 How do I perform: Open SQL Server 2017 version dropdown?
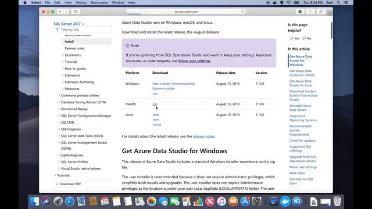tap(69, 24)
